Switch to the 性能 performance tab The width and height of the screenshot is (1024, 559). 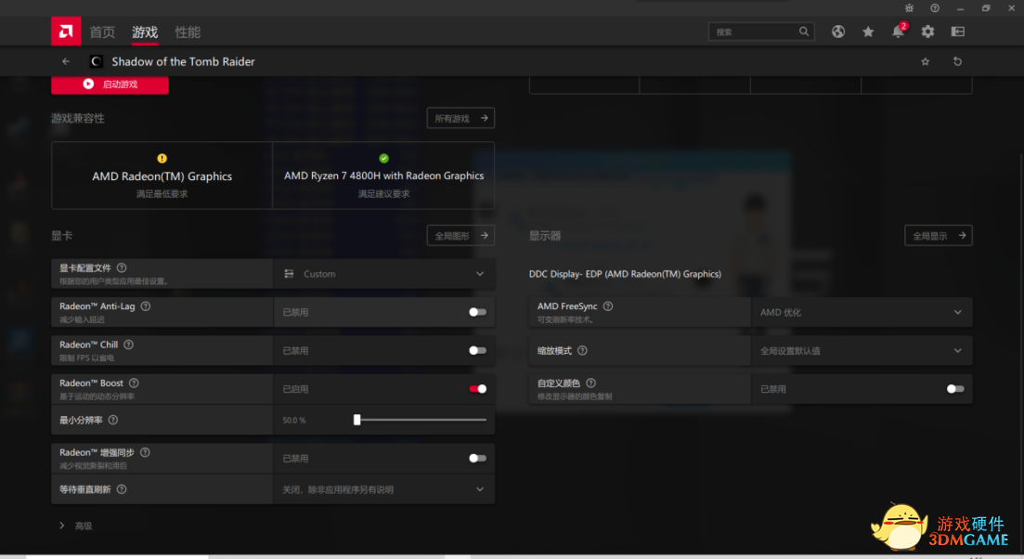pyautogui.click(x=188, y=32)
